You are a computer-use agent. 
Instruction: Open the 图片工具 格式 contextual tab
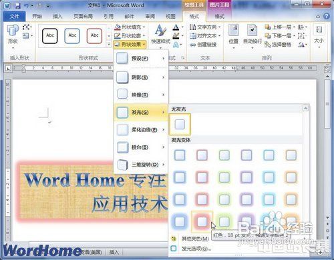click(x=219, y=16)
